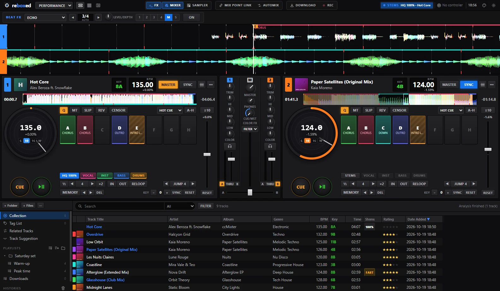Toggle Beat FX ON button
This screenshot has width=500, height=291.
coord(192,17)
